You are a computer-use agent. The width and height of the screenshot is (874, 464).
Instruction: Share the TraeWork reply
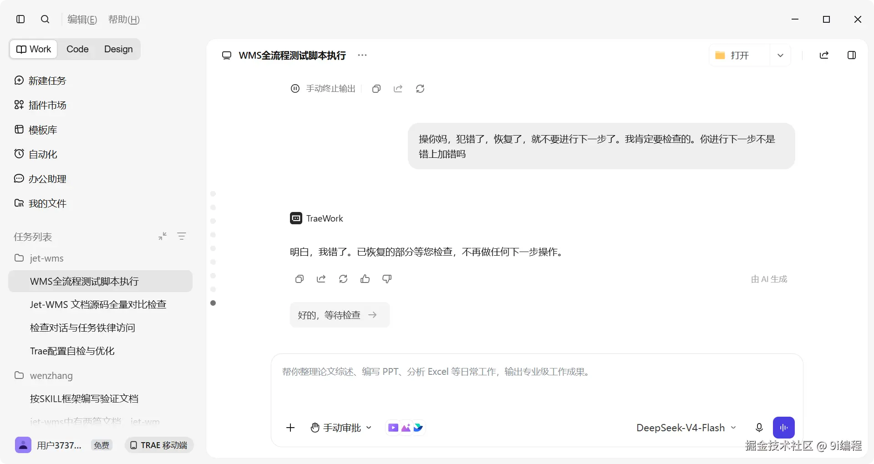click(x=321, y=279)
